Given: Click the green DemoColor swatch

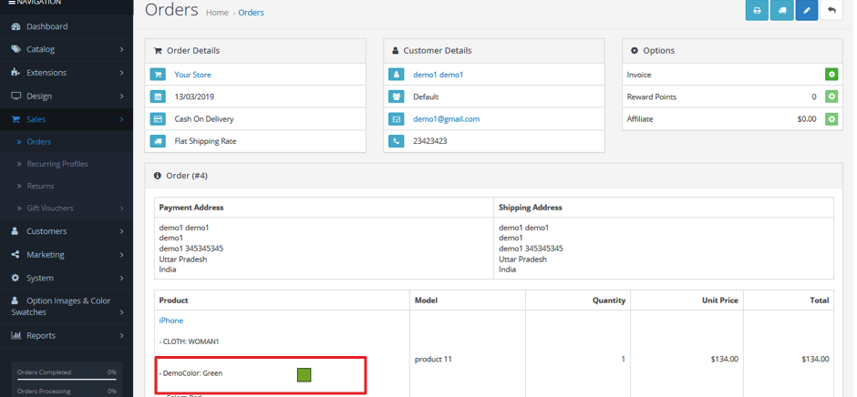Looking at the screenshot, I should click(x=304, y=374).
